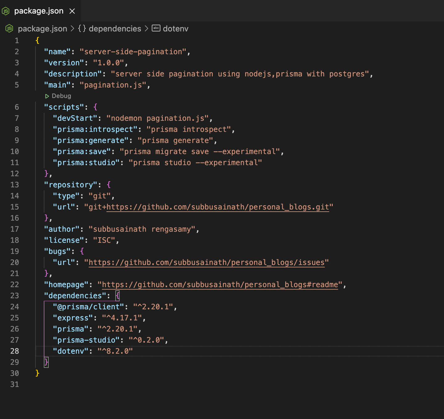Click the "description" key
The image size is (444, 419).
pyautogui.click(x=73, y=74)
